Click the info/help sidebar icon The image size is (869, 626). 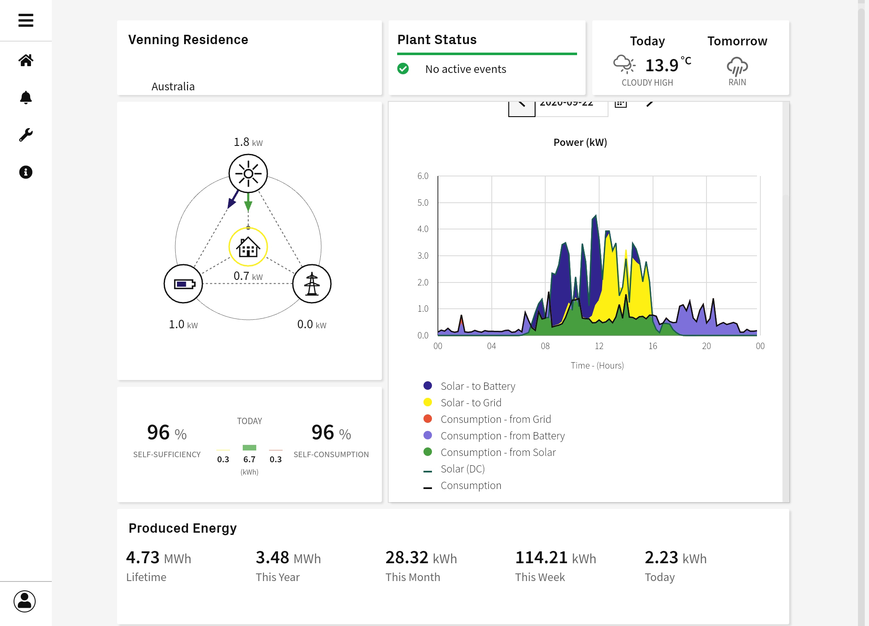point(25,172)
